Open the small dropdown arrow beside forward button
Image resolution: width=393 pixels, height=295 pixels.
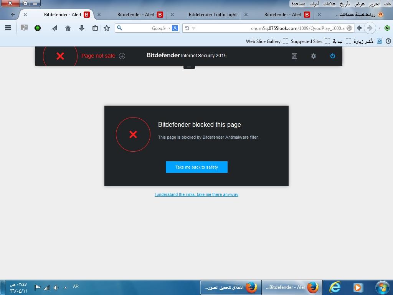[380, 28]
